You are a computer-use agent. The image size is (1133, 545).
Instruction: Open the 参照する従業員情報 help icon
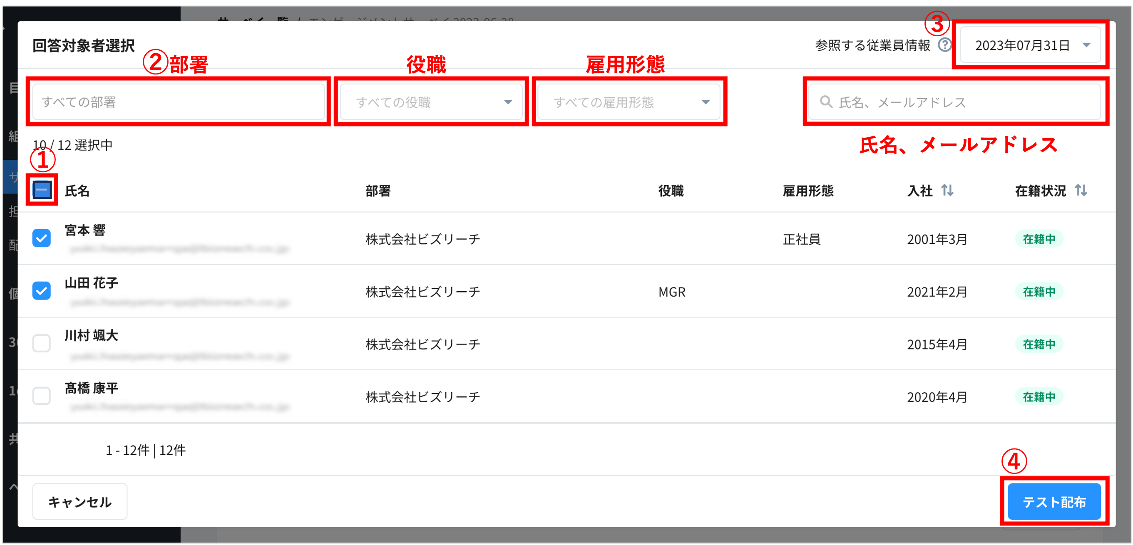pyautogui.click(x=945, y=44)
